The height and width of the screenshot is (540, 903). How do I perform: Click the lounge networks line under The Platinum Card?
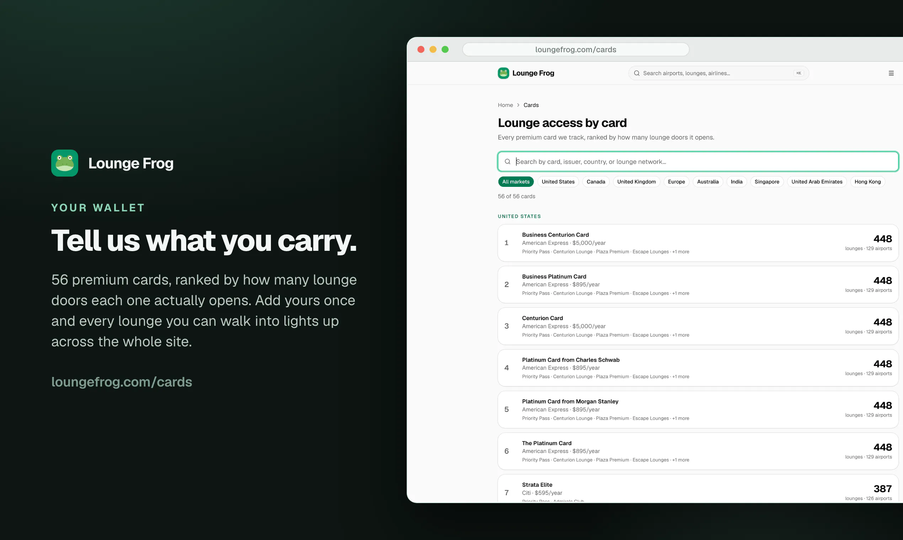[605, 460]
